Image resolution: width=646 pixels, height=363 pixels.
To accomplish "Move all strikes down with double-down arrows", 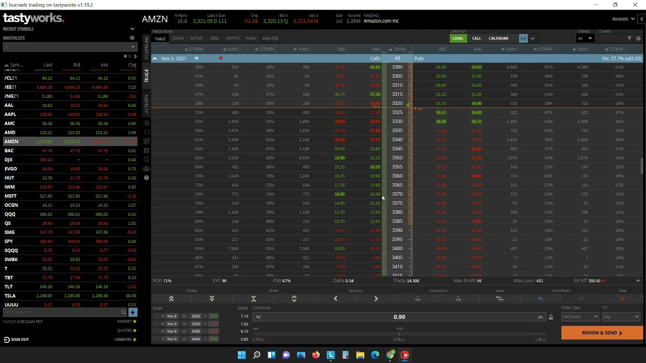I will (x=211, y=299).
